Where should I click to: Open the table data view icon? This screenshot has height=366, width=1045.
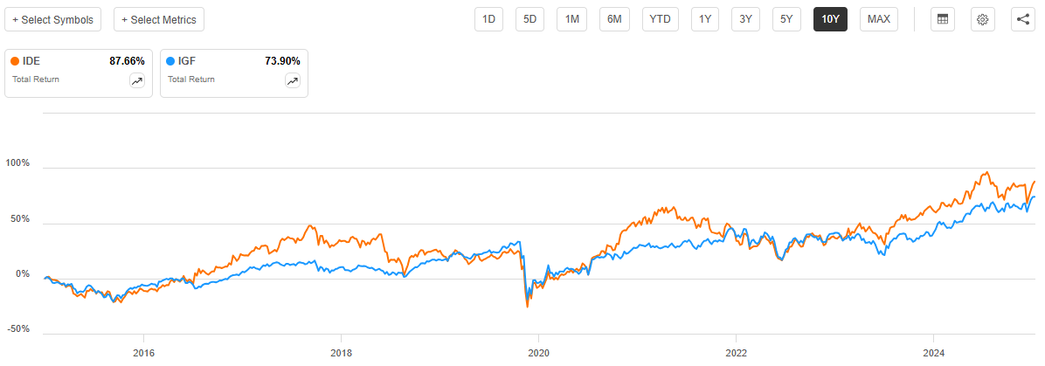tap(943, 19)
